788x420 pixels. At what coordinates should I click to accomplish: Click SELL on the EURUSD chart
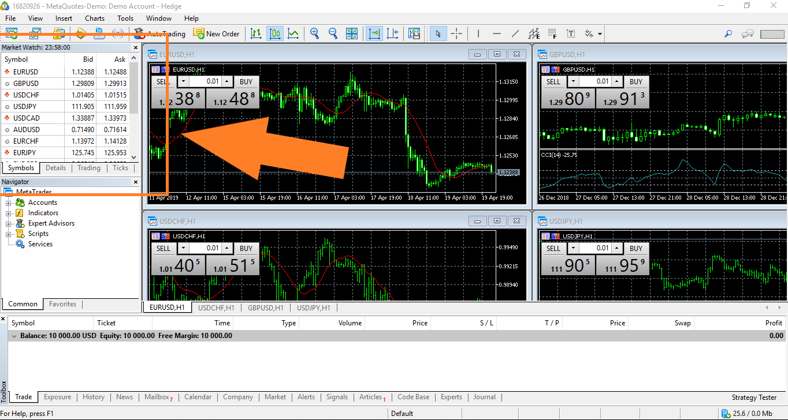163,82
